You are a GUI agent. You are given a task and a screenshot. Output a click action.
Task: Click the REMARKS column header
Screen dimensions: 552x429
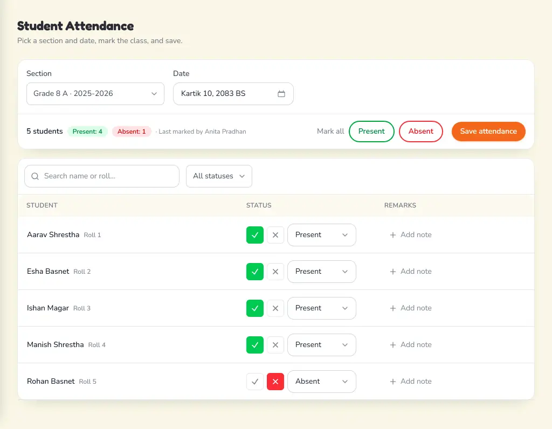click(400, 205)
